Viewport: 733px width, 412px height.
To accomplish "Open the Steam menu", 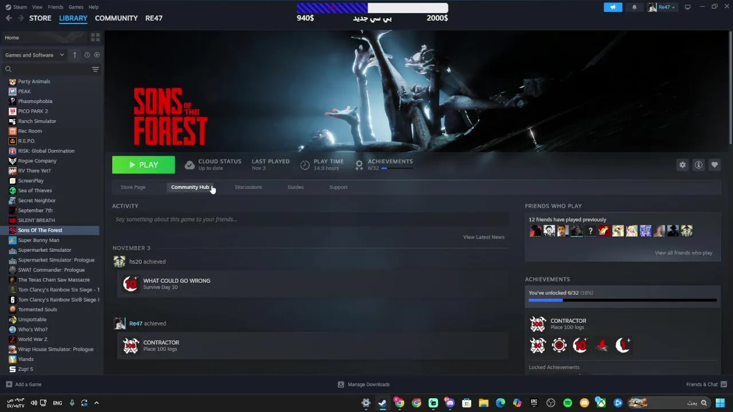I will pyautogui.click(x=16, y=7).
